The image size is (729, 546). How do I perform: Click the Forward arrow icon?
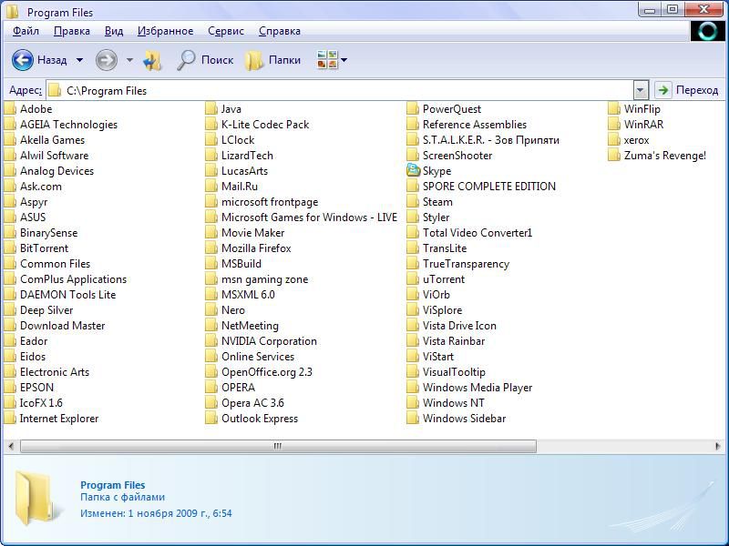tap(106, 60)
